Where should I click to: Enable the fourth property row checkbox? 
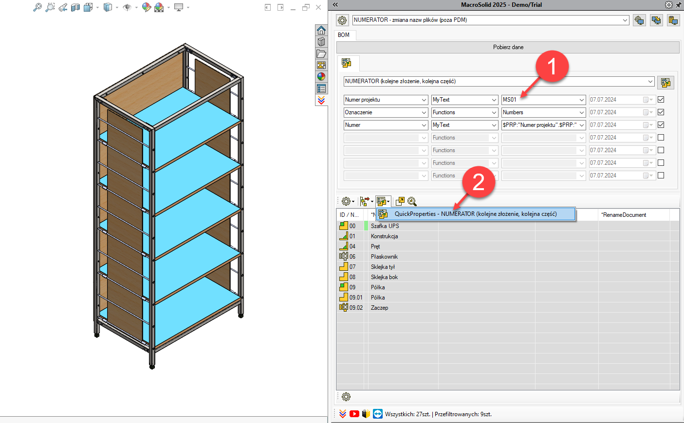pos(661,137)
